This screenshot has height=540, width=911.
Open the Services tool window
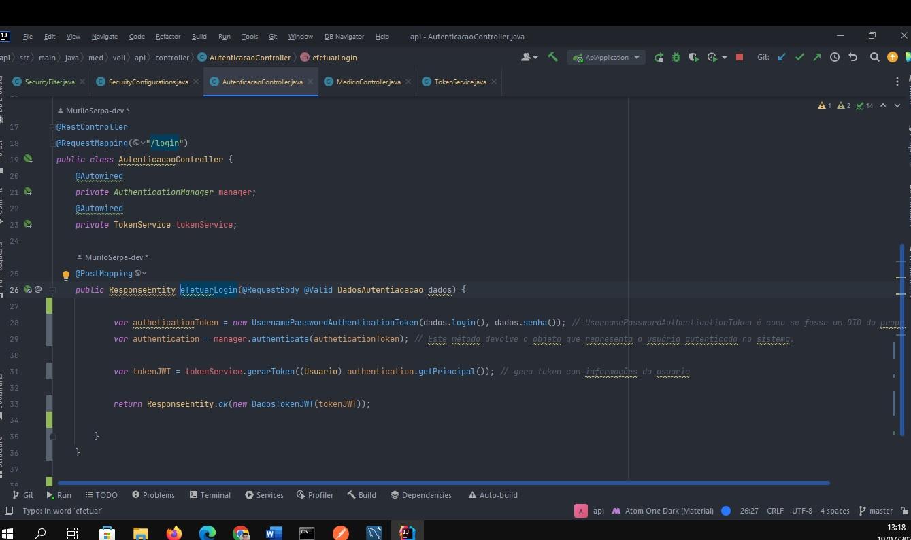[264, 495]
